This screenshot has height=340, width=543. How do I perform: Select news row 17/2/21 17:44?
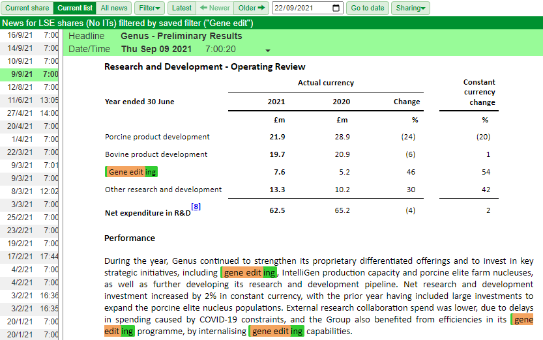coord(29,257)
